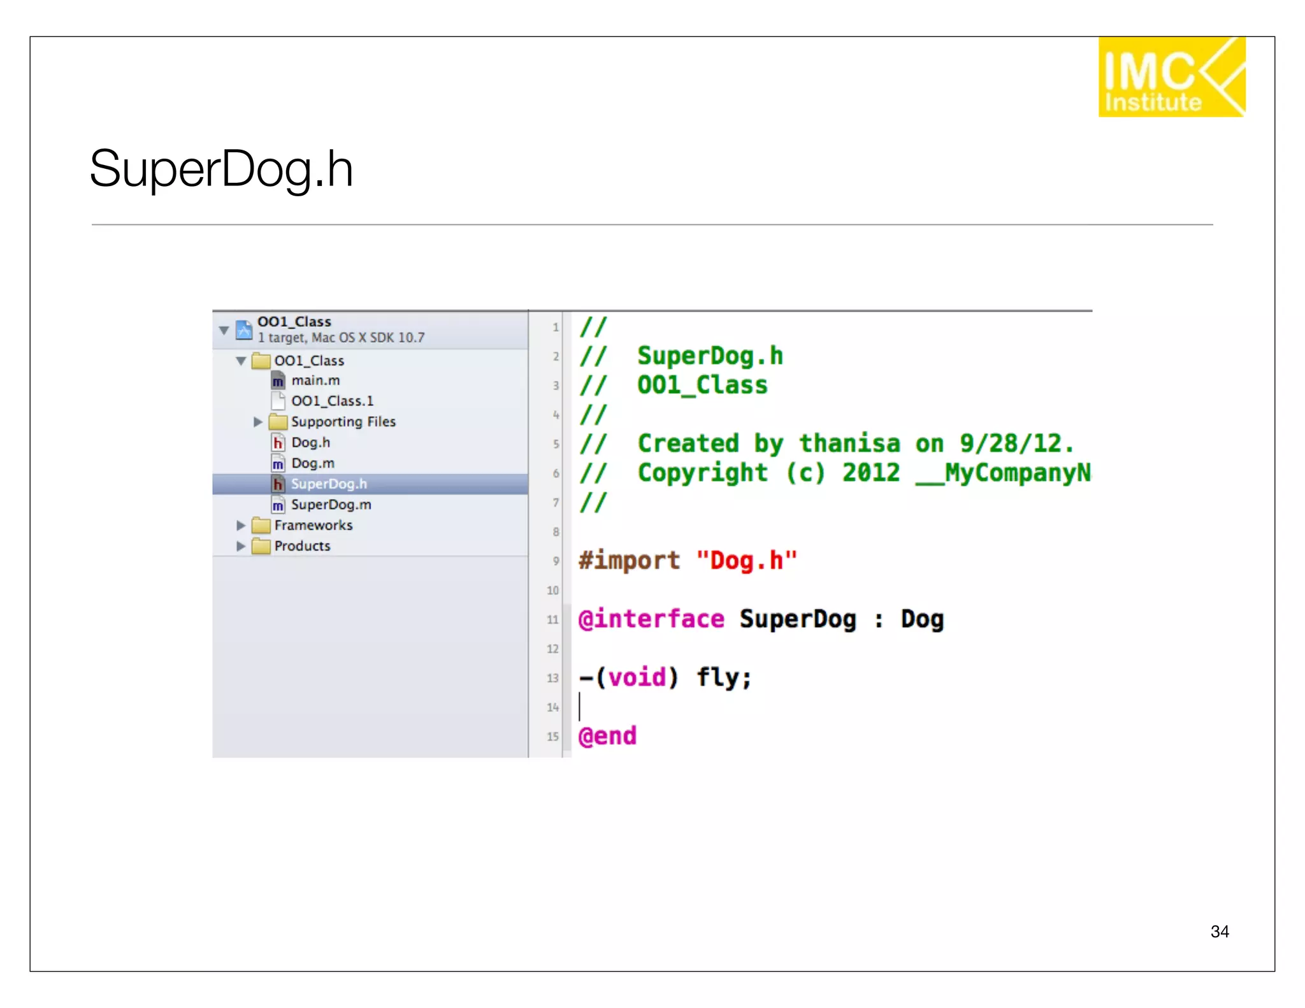This screenshot has width=1305, height=1008.
Task: Click the Dog.m implementation file icon
Action: [x=278, y=463]
